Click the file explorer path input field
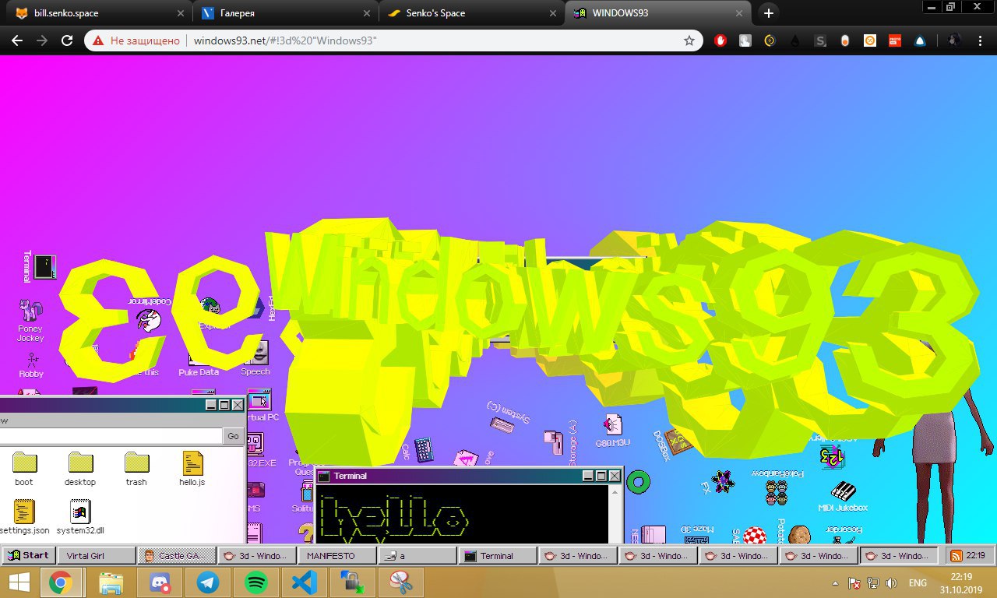Viewport: 997px width, 598px height. point(111,436)
